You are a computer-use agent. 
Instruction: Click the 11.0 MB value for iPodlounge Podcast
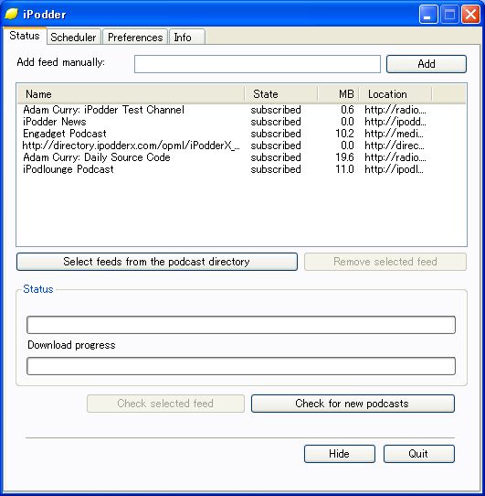[344, 169]
